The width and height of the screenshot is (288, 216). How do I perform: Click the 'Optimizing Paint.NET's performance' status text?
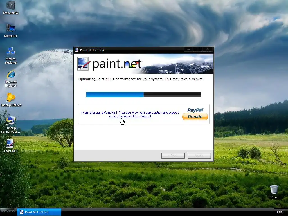tap(141, 79)
